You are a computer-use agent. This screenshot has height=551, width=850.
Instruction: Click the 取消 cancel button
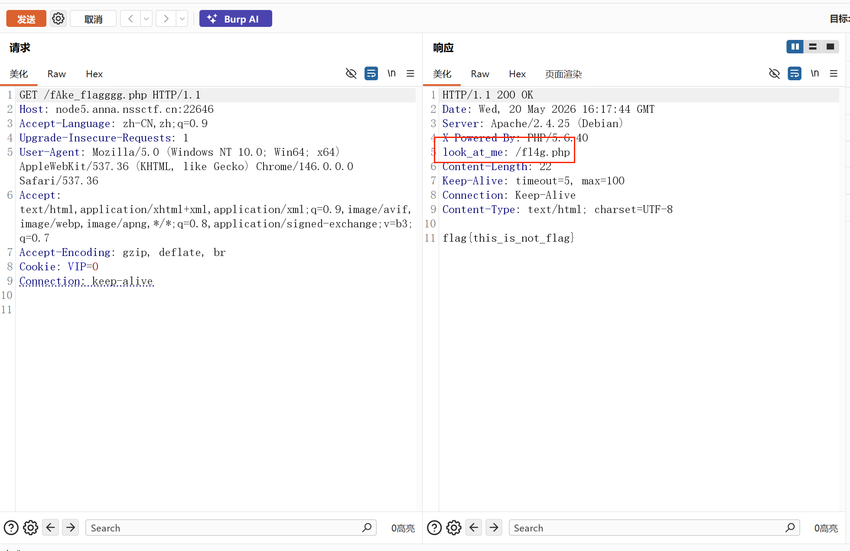tap(93, 19)
